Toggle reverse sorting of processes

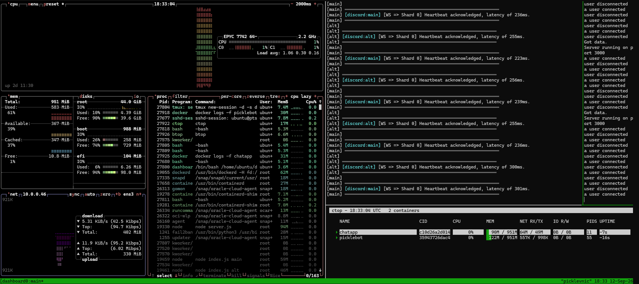256,96
